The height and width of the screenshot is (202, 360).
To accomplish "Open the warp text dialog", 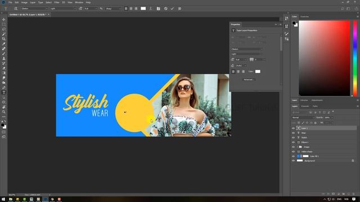I will click(x=151, y=8).
